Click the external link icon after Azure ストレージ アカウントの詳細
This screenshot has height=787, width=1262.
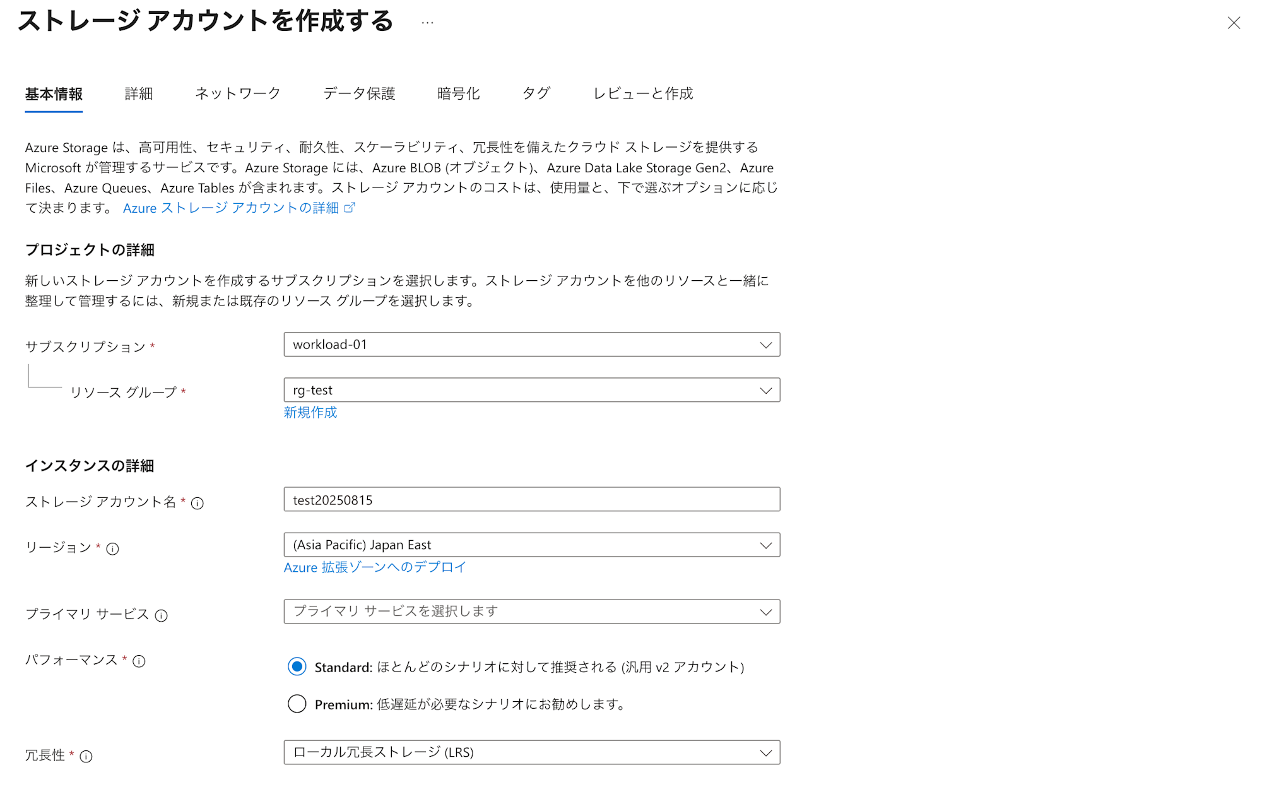(x=350, y=207)
